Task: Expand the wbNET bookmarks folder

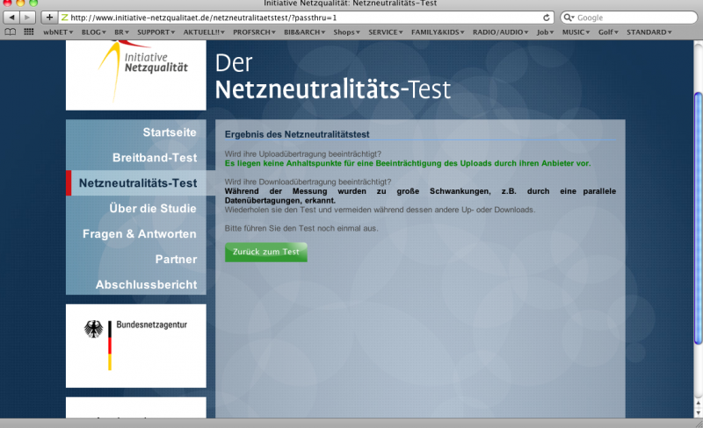Action: 59,32
